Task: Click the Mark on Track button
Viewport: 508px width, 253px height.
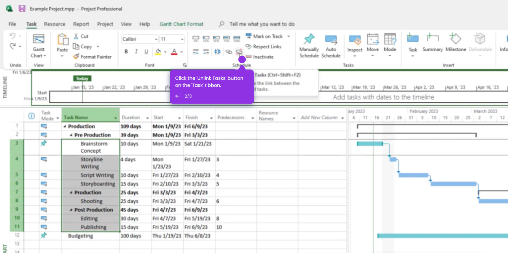Action: click(264, 36)
